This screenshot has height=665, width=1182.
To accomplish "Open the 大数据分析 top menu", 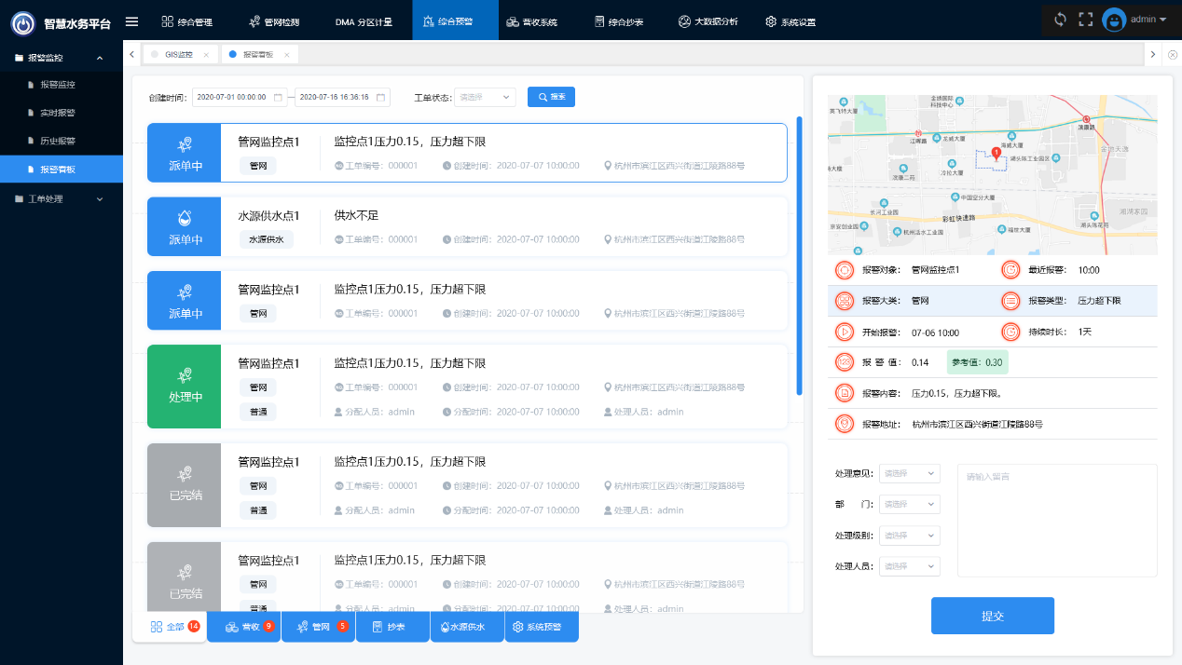I will point(708,20).
